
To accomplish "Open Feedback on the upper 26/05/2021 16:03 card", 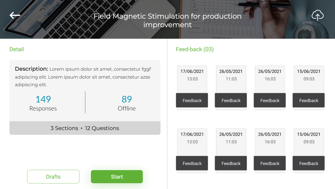I will (270, 101).
